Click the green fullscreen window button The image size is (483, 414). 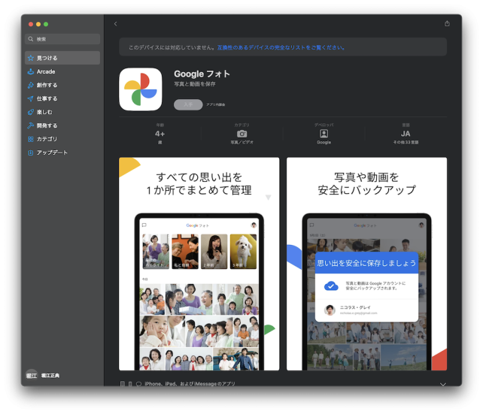(46, 24)
